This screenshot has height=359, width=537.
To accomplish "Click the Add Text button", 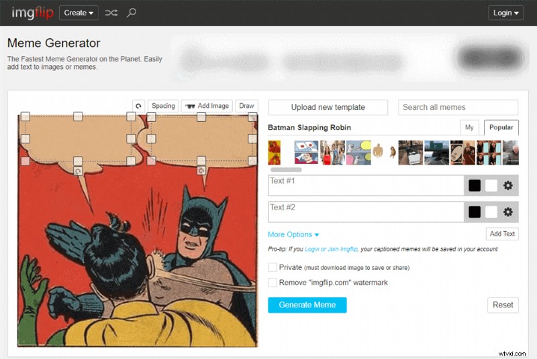I will click(x=502, y=234).
